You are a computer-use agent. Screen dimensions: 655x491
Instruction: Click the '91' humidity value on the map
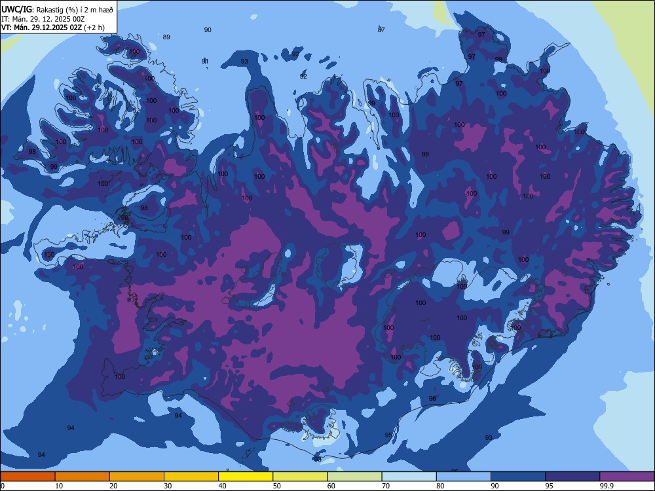coord(205,62)
